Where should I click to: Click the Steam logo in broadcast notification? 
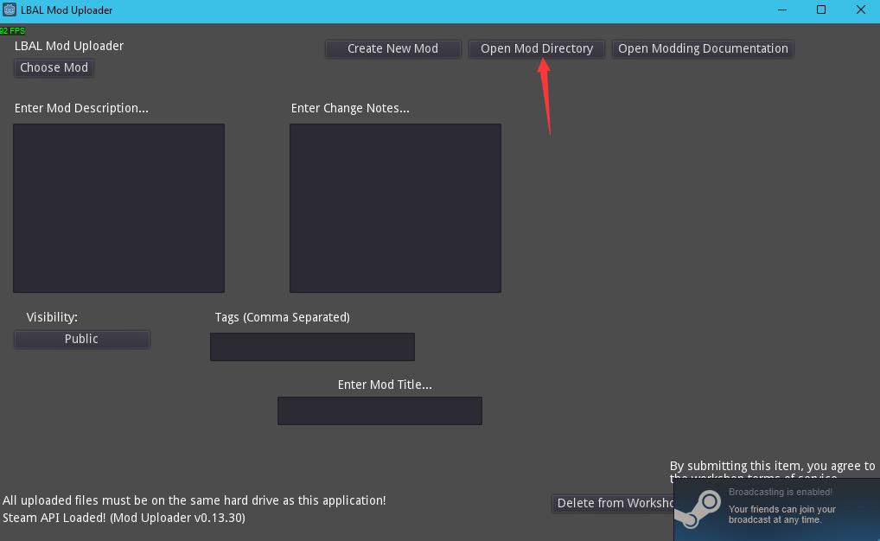click(x=698, y=508)
